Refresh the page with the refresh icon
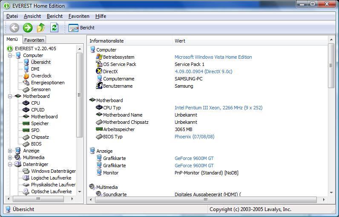Viewport: 339px width, 217px height. point(54,28)
